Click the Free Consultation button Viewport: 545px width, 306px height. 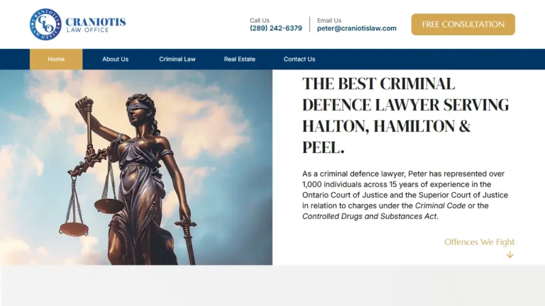[x=463, y=24]
